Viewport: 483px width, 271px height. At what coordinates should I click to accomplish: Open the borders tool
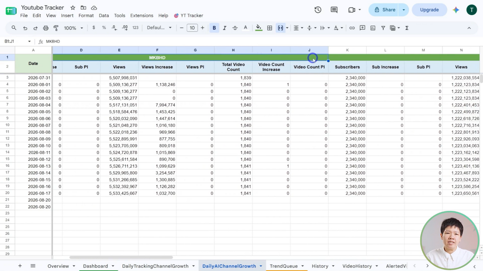270,28
